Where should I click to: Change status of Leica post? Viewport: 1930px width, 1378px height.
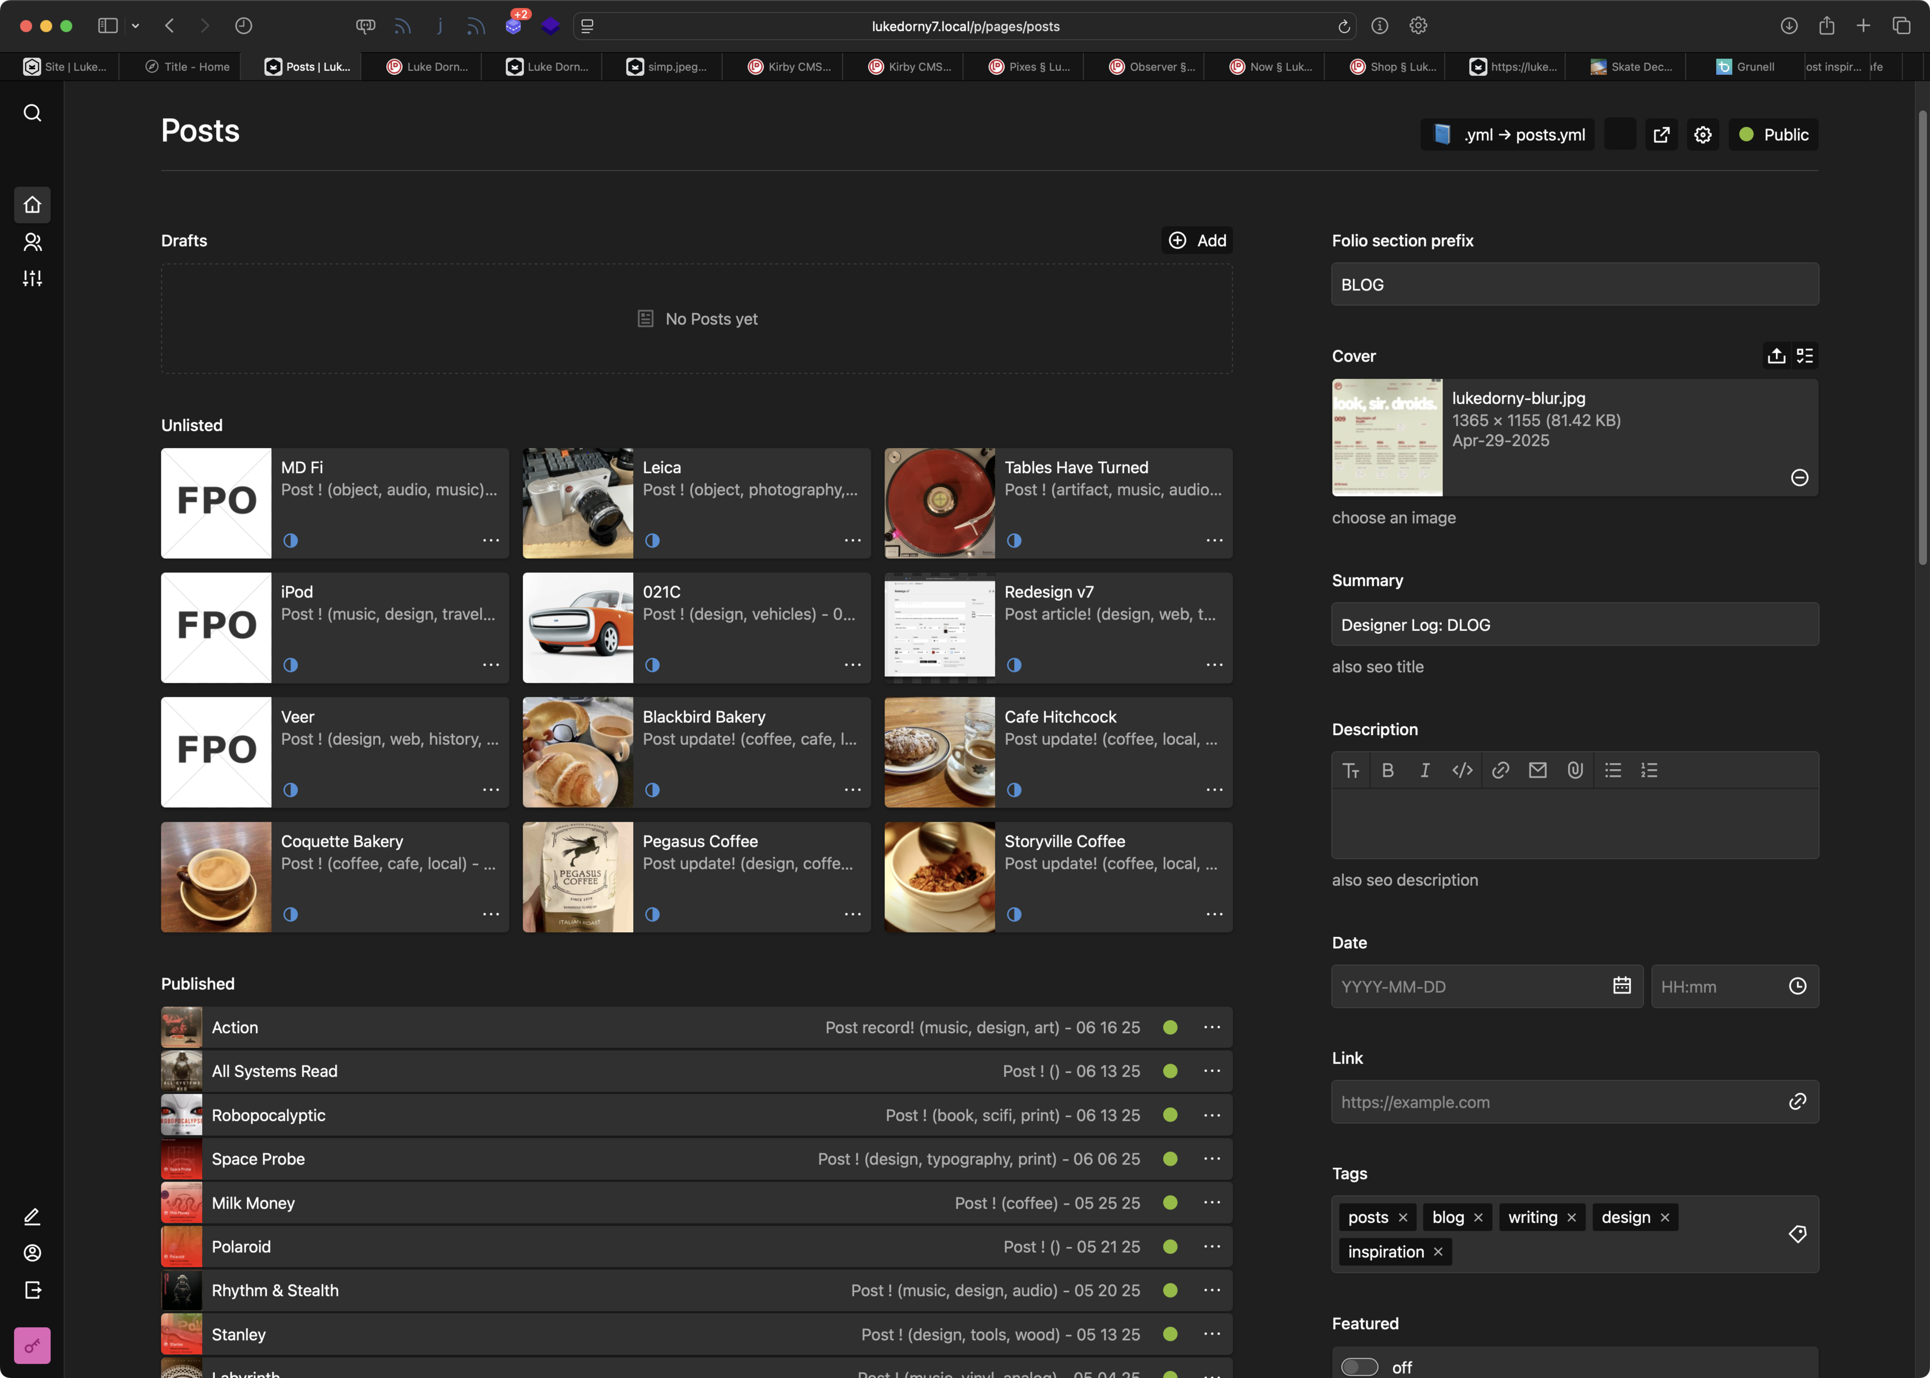pos(652,540)
